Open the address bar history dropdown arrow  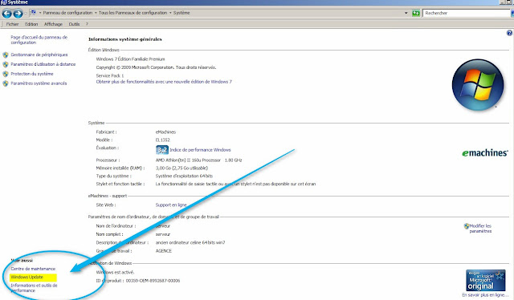point(406,13)
